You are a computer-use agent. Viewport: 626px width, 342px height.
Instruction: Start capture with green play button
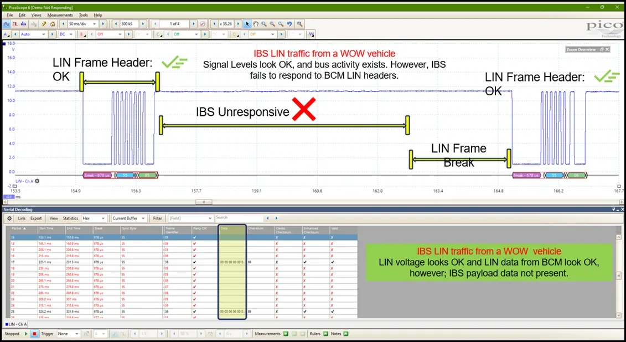[26, 334]
